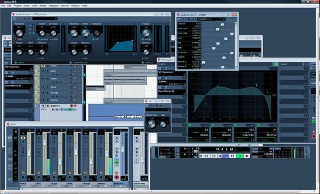The width and height of the screenshot is (320, 194).
Task: Click the Presence slider handle in JCM900
Action: 232,53
